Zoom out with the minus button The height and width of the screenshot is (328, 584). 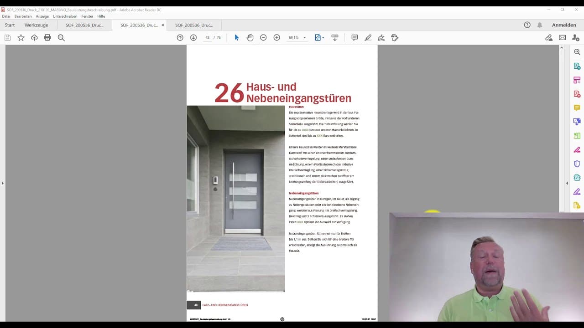263,38
